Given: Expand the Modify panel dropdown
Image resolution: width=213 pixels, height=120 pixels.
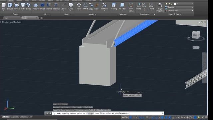Looking at the screenshot, I should coord(93,14).
